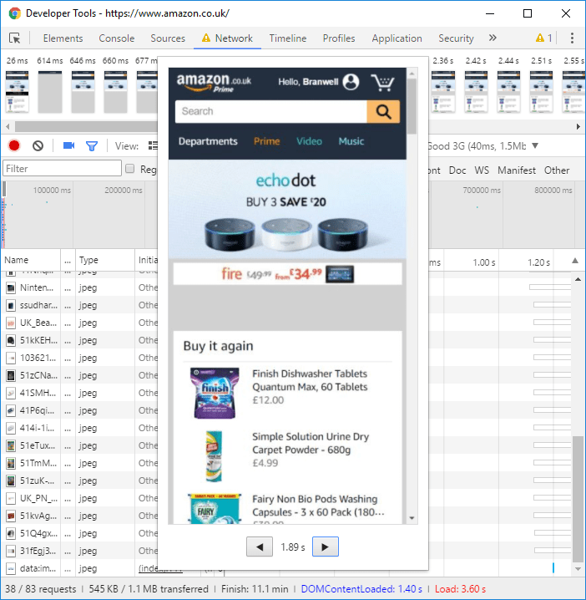Click the sort arrow in the waterfall column header

[x=574, y=262]
